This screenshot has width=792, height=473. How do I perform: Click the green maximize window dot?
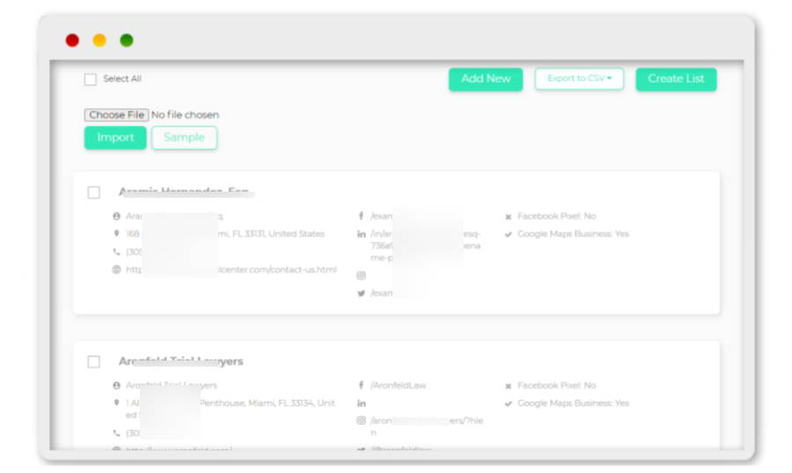[127, 40]
